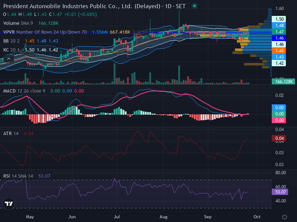Viewport: 297px width, 222px height.
Task: Collapse the indicator legend with the chevron button
Action: click(9, 59)
